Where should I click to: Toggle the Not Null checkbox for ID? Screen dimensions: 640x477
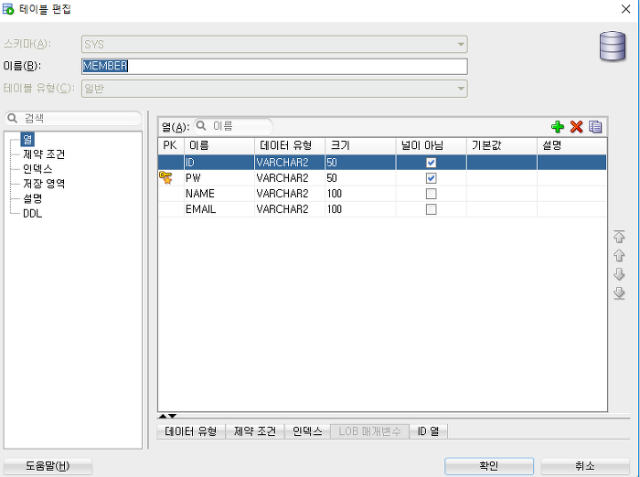point(431,163)
